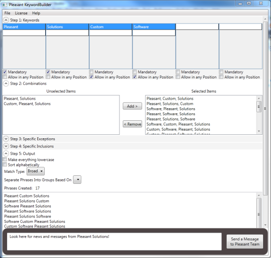
Task: Click the Add > button
Action: [132, 106]
